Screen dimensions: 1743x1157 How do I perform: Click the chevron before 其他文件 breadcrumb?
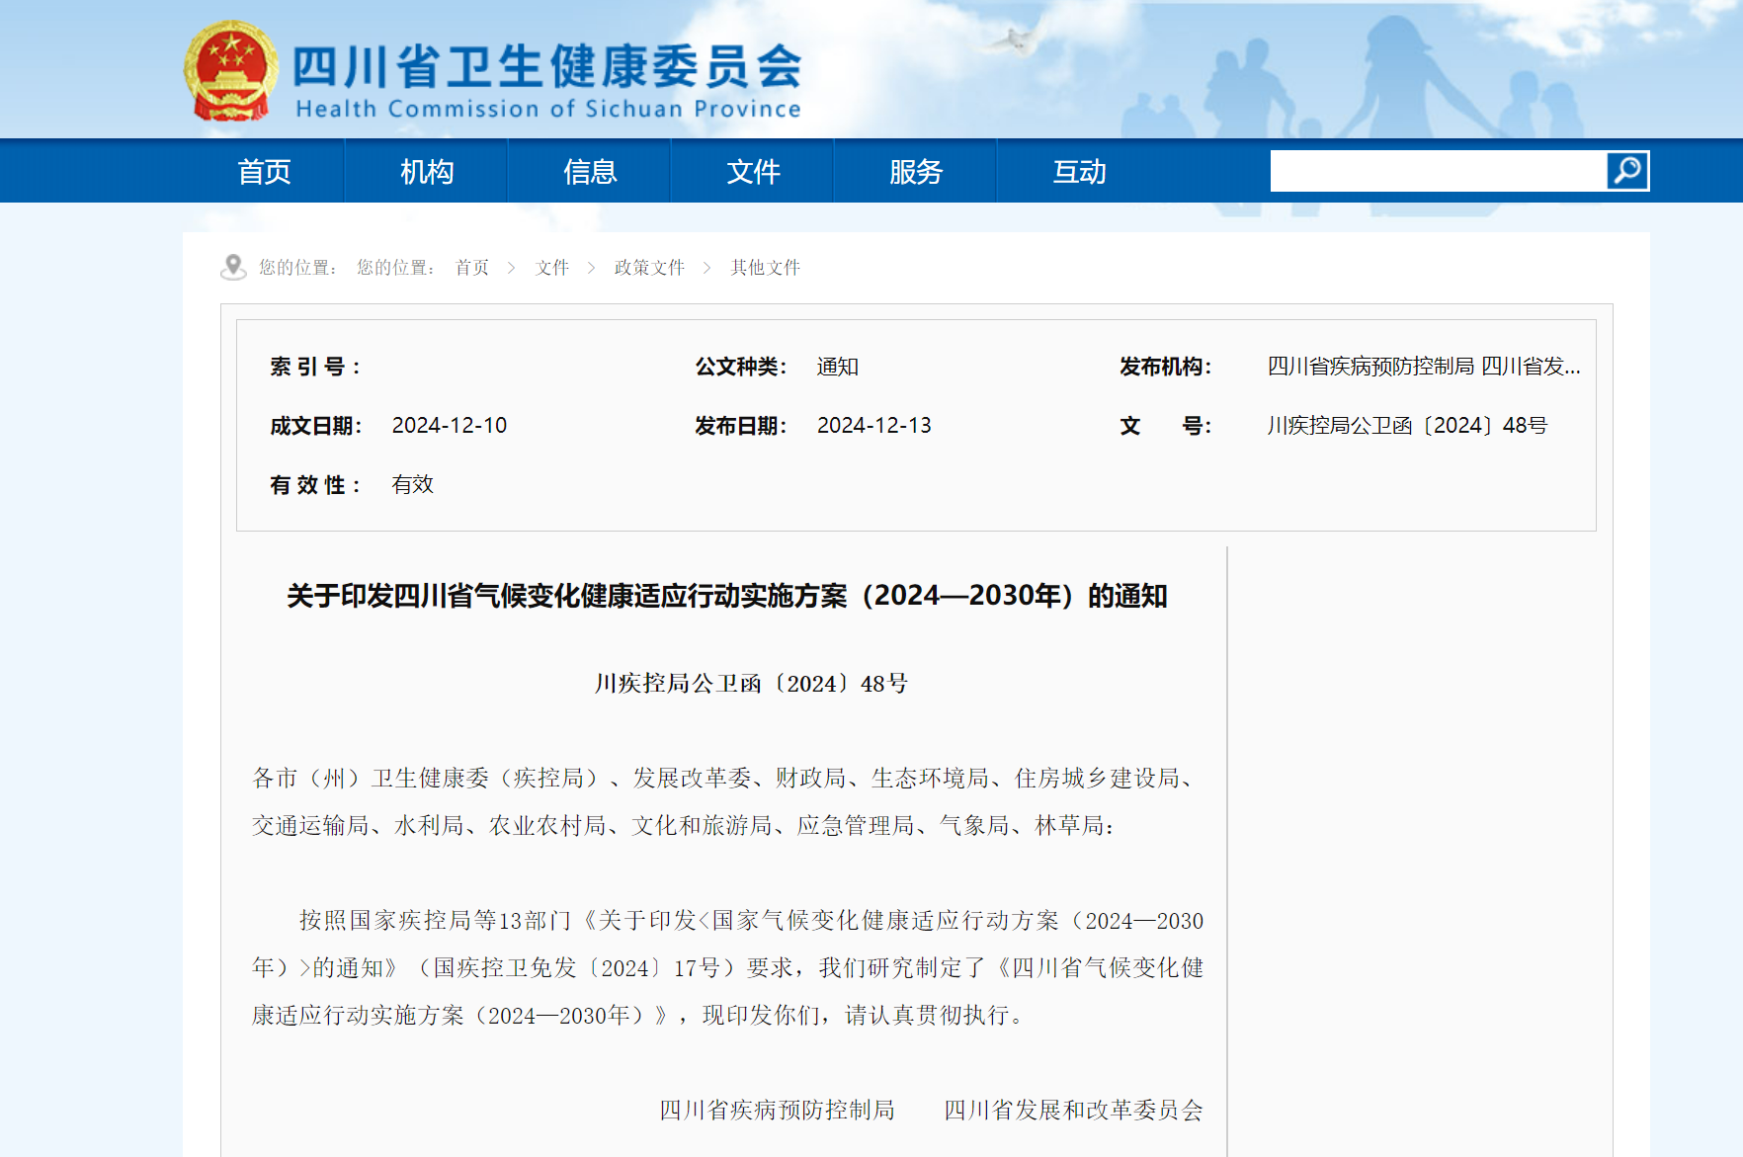coord(706,268)
